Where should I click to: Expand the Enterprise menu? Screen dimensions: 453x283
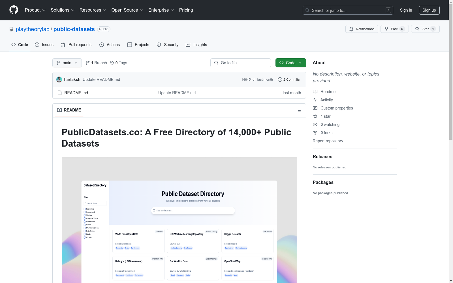pyautogui.click(x=161, y=10)
